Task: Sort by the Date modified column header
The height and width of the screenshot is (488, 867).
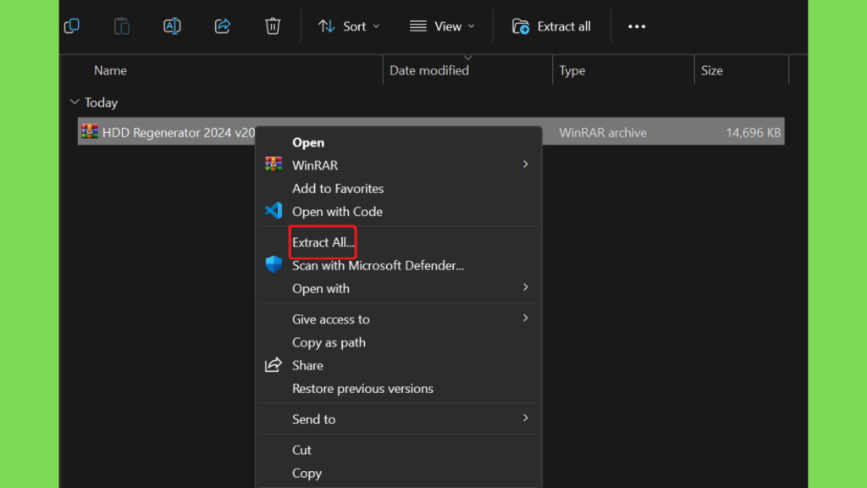Action: 429,71
